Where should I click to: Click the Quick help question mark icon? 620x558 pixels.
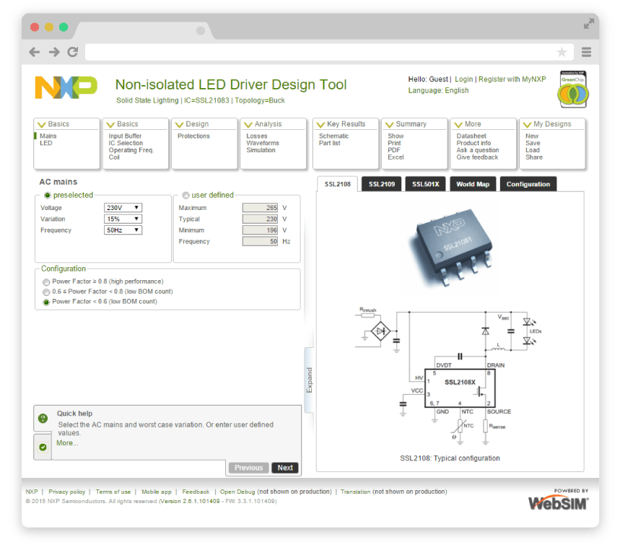[x=43, y=418]
